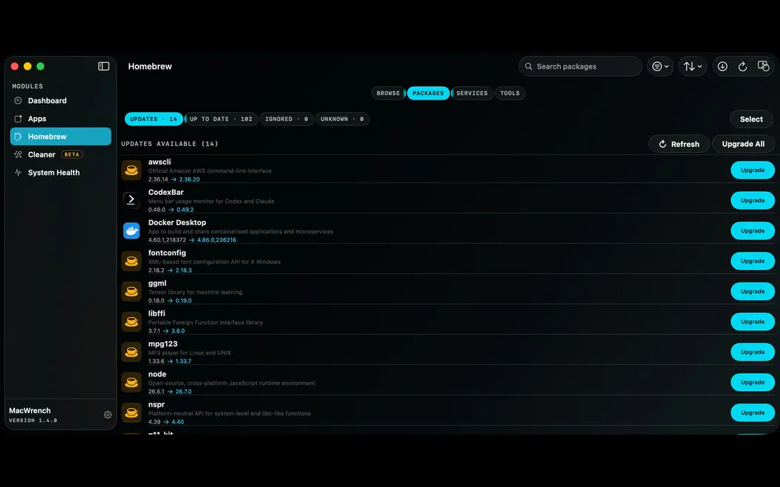Click the fontconfig package icon
Image resolution: width=780 pixels, height=487 pixels.
point(131,261)
